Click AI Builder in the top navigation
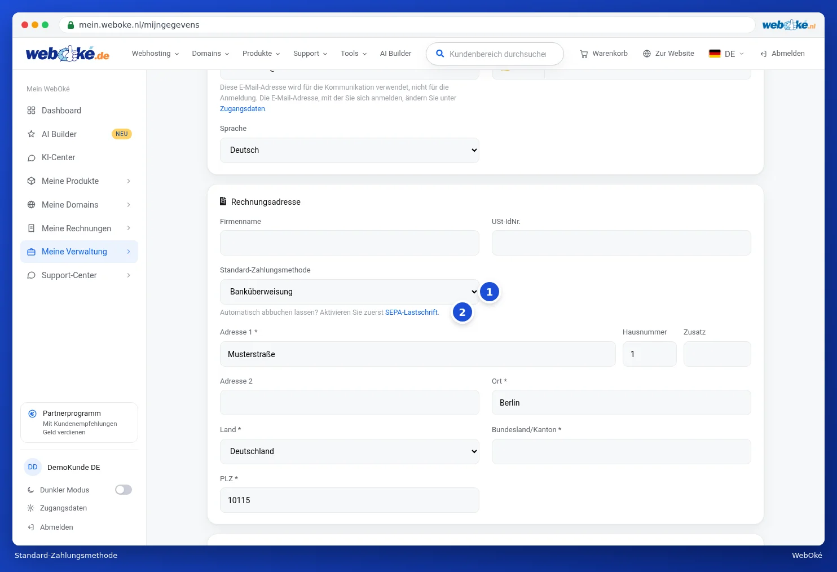 395,54
